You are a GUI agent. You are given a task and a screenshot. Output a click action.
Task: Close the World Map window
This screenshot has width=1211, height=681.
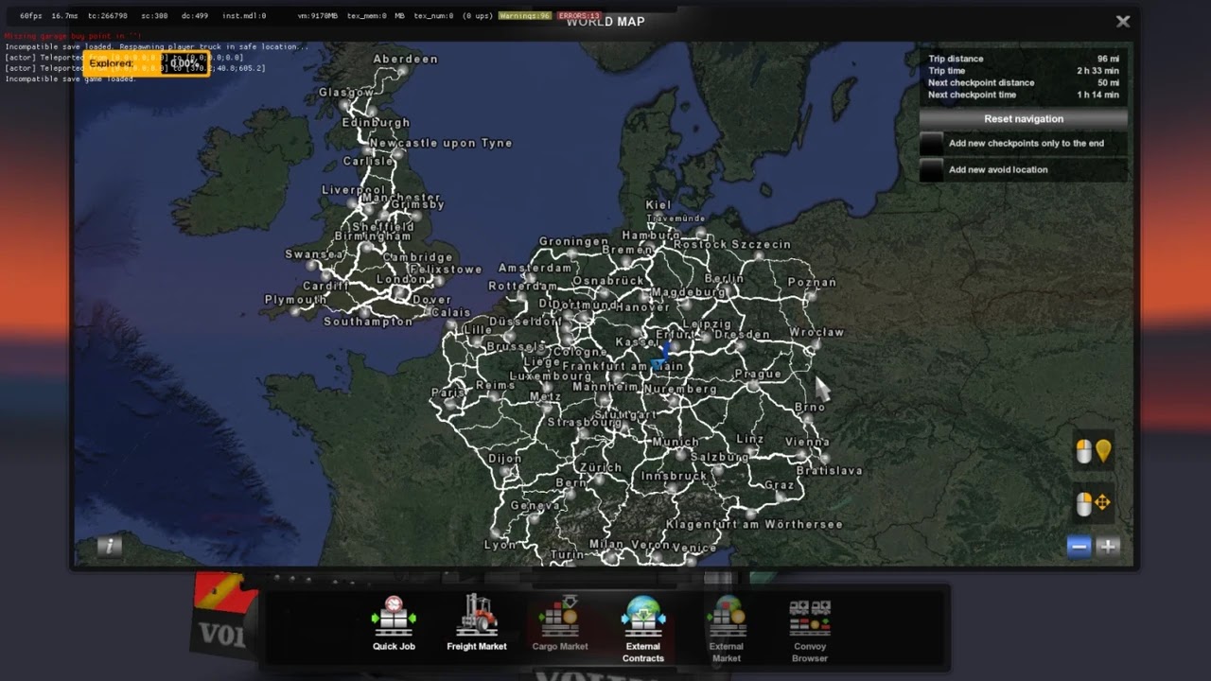coord(1123,21)
